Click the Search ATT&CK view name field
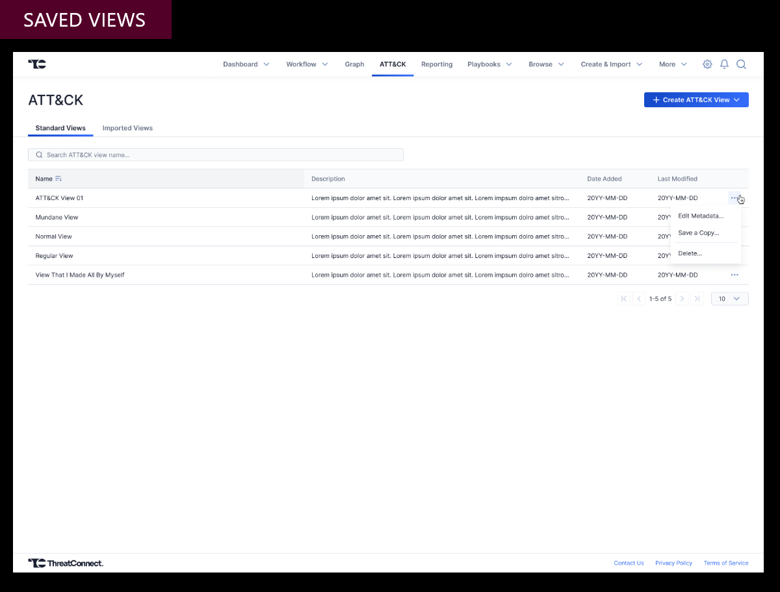The height and width of the screenshot is (592, 780). pos(216,155)
